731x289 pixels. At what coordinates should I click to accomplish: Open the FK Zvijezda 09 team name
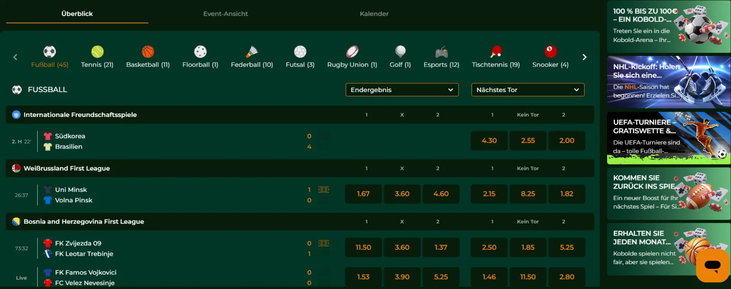click(78, 243)
